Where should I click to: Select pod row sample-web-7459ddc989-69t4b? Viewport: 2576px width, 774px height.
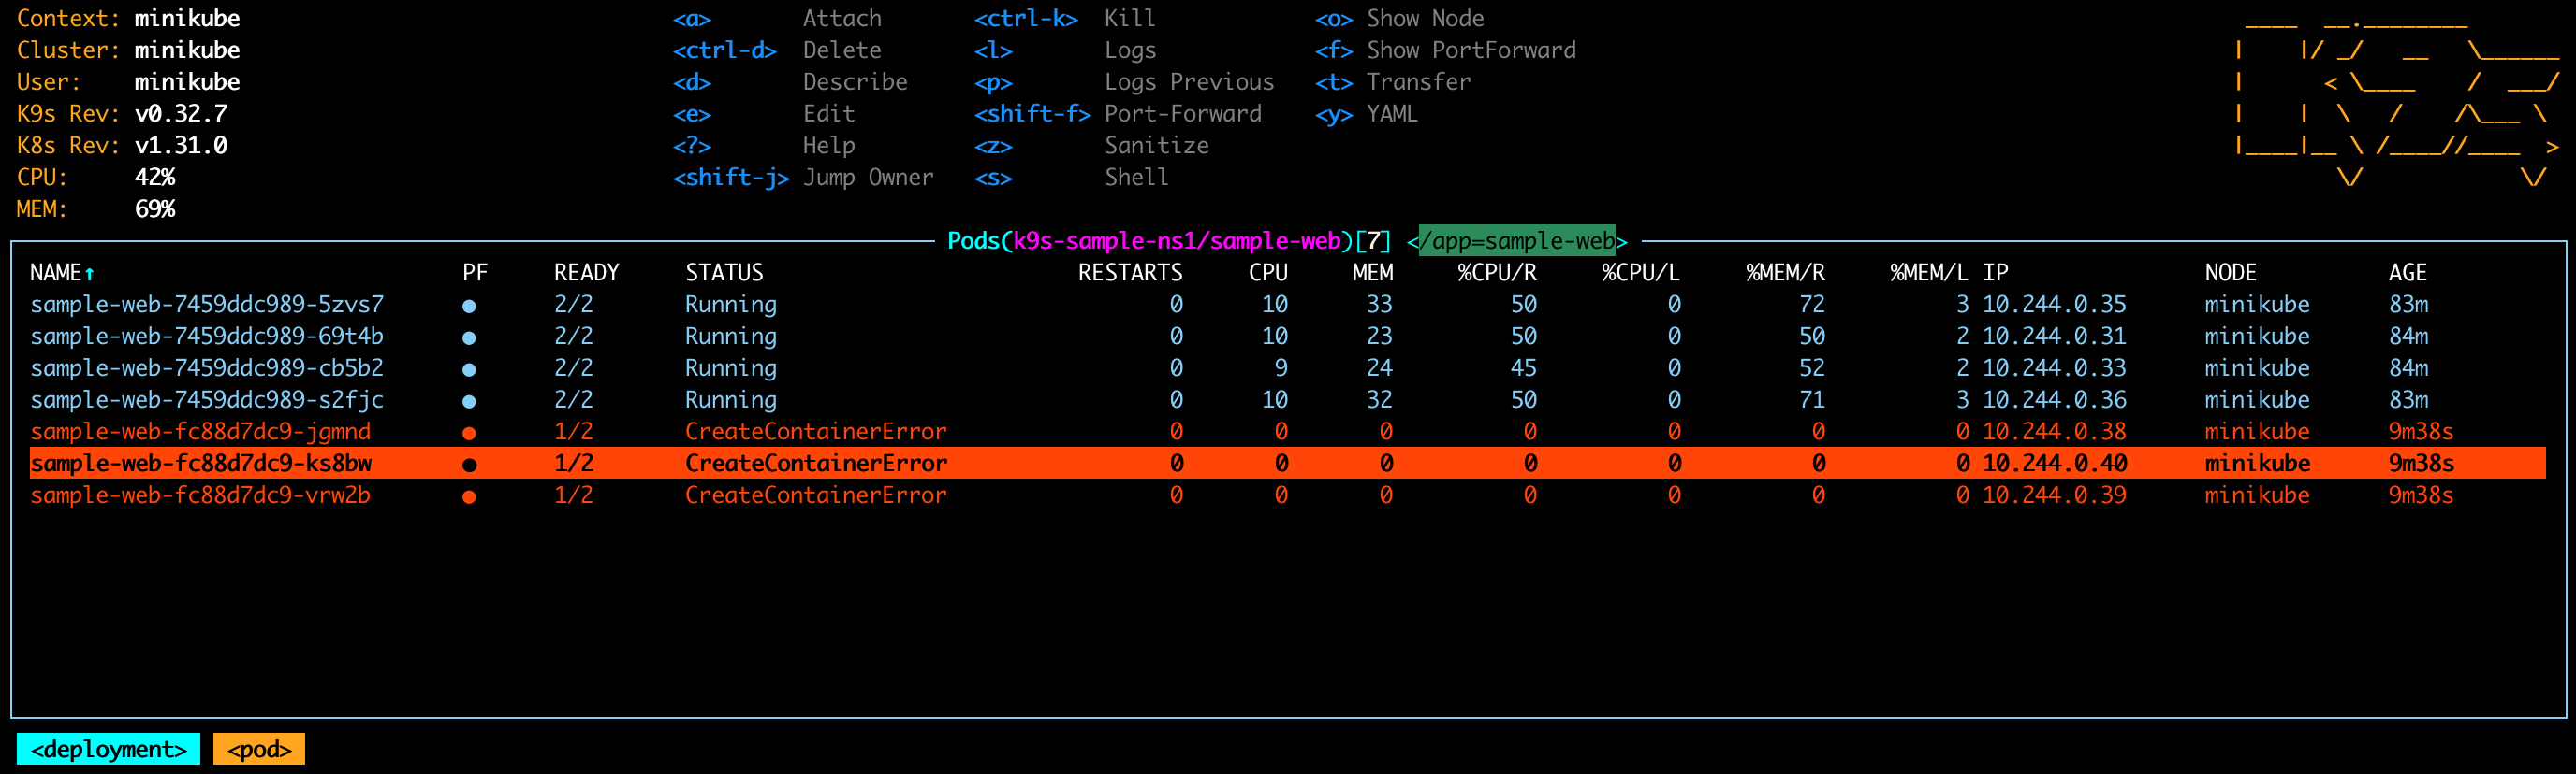coord(1288,337)
